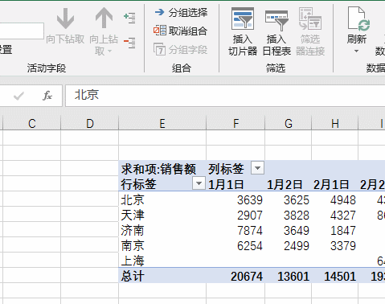Select cell with value 3828
Image resolution: width=385 pixels, height=304 pixels.
click(x=289, y=215)
